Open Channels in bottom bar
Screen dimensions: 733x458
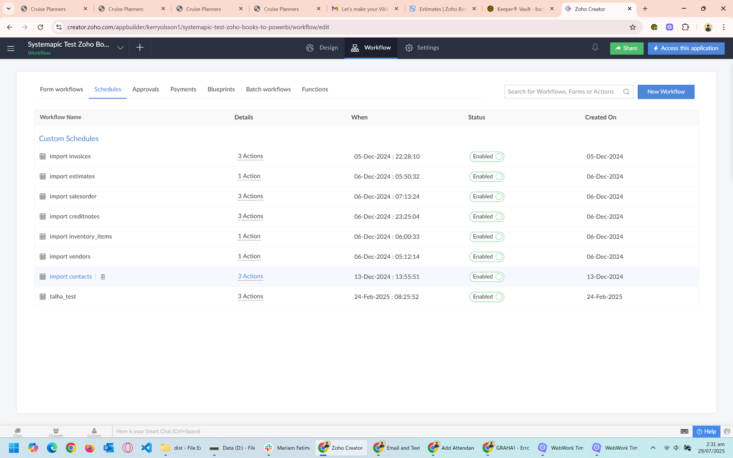(x=56, y=432)
